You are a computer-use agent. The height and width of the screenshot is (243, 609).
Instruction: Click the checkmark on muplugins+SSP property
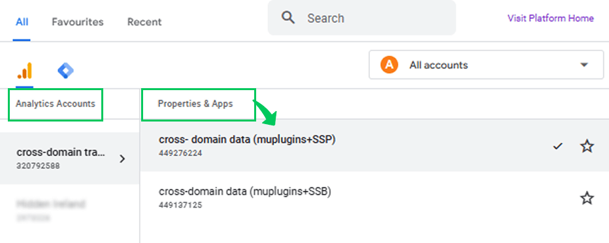click(x=558, y=146)
